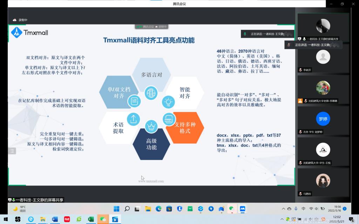Image resolution: width=359 pixels, height=224 pixels.
Task: Open Search in the shared-screen taskbar
Action: pyautogui.click(x=127, y=209)
